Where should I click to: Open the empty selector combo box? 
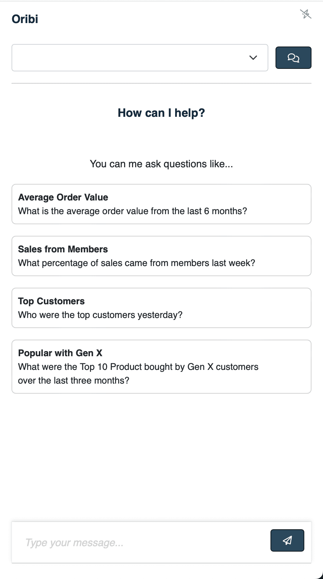[x=140, y=58]
